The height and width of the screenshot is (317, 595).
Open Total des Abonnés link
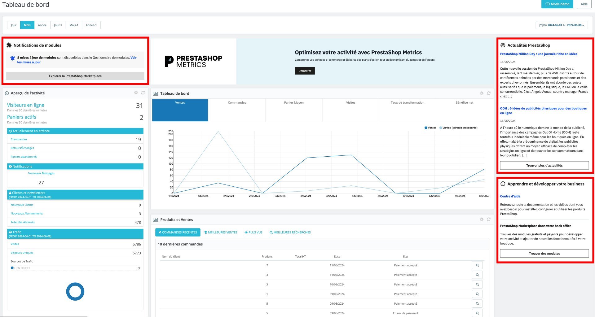click(23, 222)
